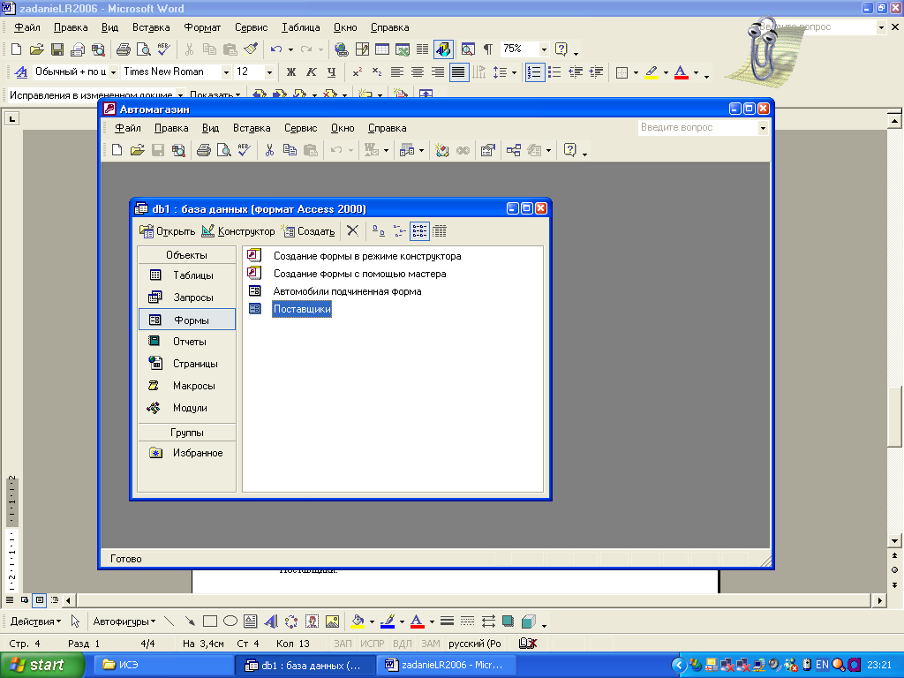Viewport: 904px width, 678px height.
Task: Click Columns icon in Word toolbar
Action: pos(422,49)
